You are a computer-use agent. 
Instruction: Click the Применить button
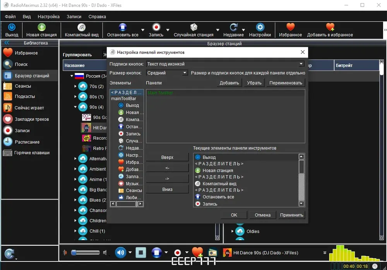pos(291,215)
